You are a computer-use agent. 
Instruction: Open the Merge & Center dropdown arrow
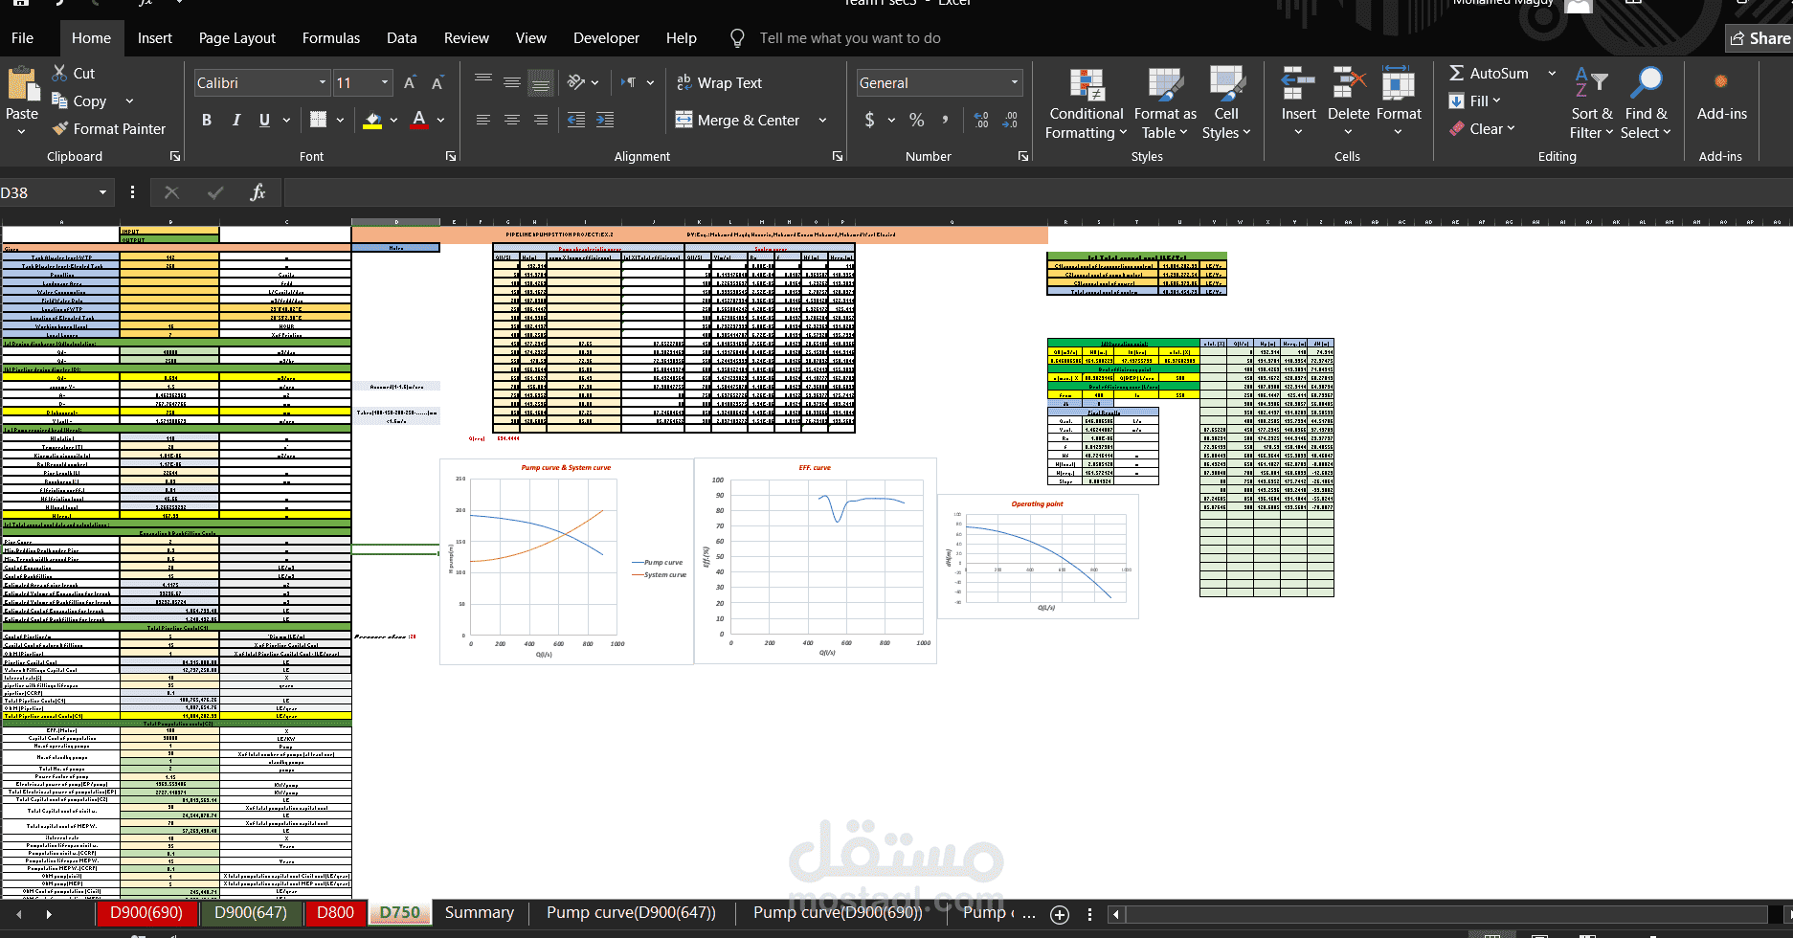pyautogui.click(x=822, y=120)
